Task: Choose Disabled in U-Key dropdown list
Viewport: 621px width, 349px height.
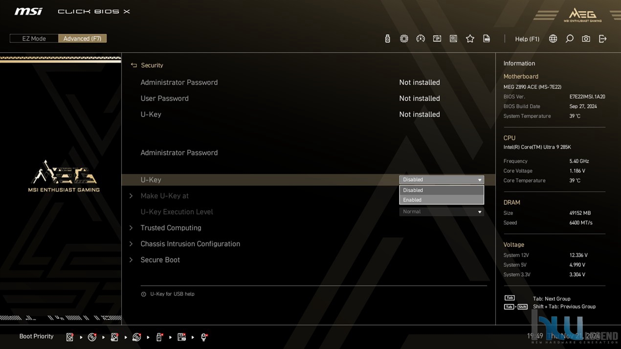Action: pyautogui.click(x=442, y=190)
